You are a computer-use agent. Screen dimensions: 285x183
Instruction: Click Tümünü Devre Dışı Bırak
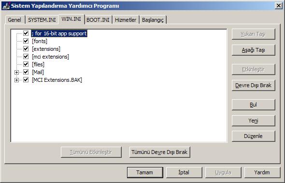click(159, 152)
